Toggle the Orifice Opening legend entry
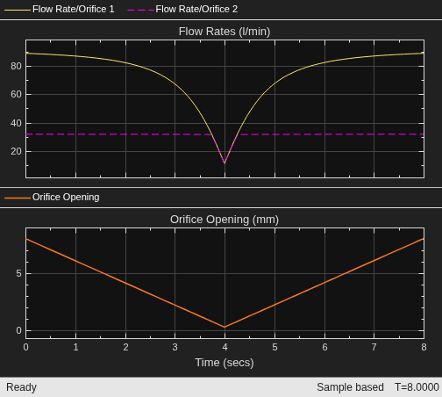 [x=52, y=198]
